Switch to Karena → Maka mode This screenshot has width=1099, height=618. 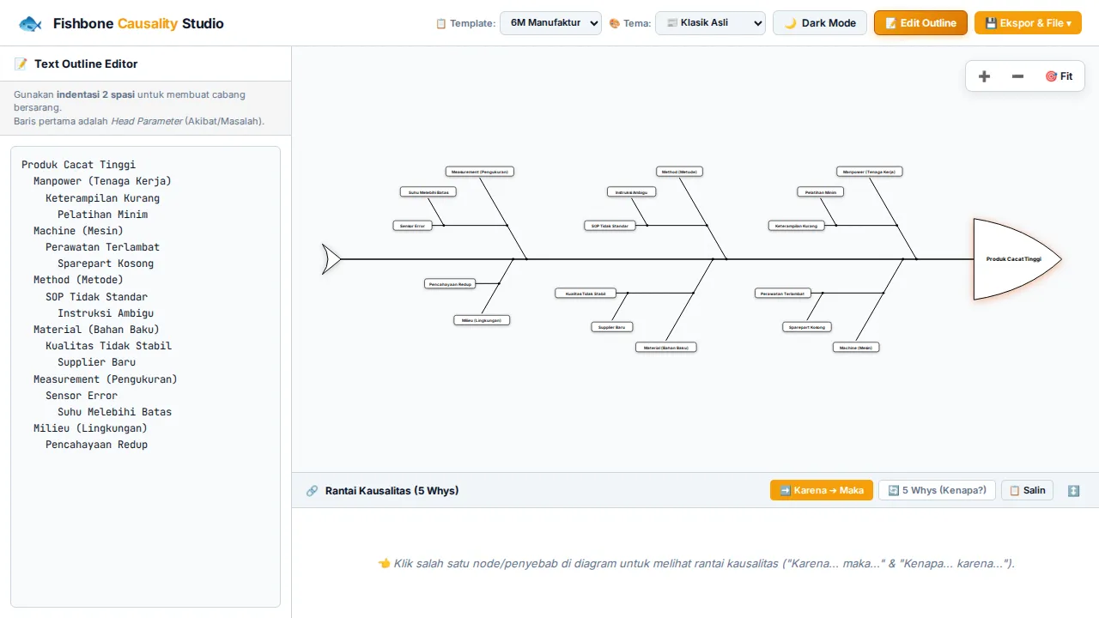[822, 490]
